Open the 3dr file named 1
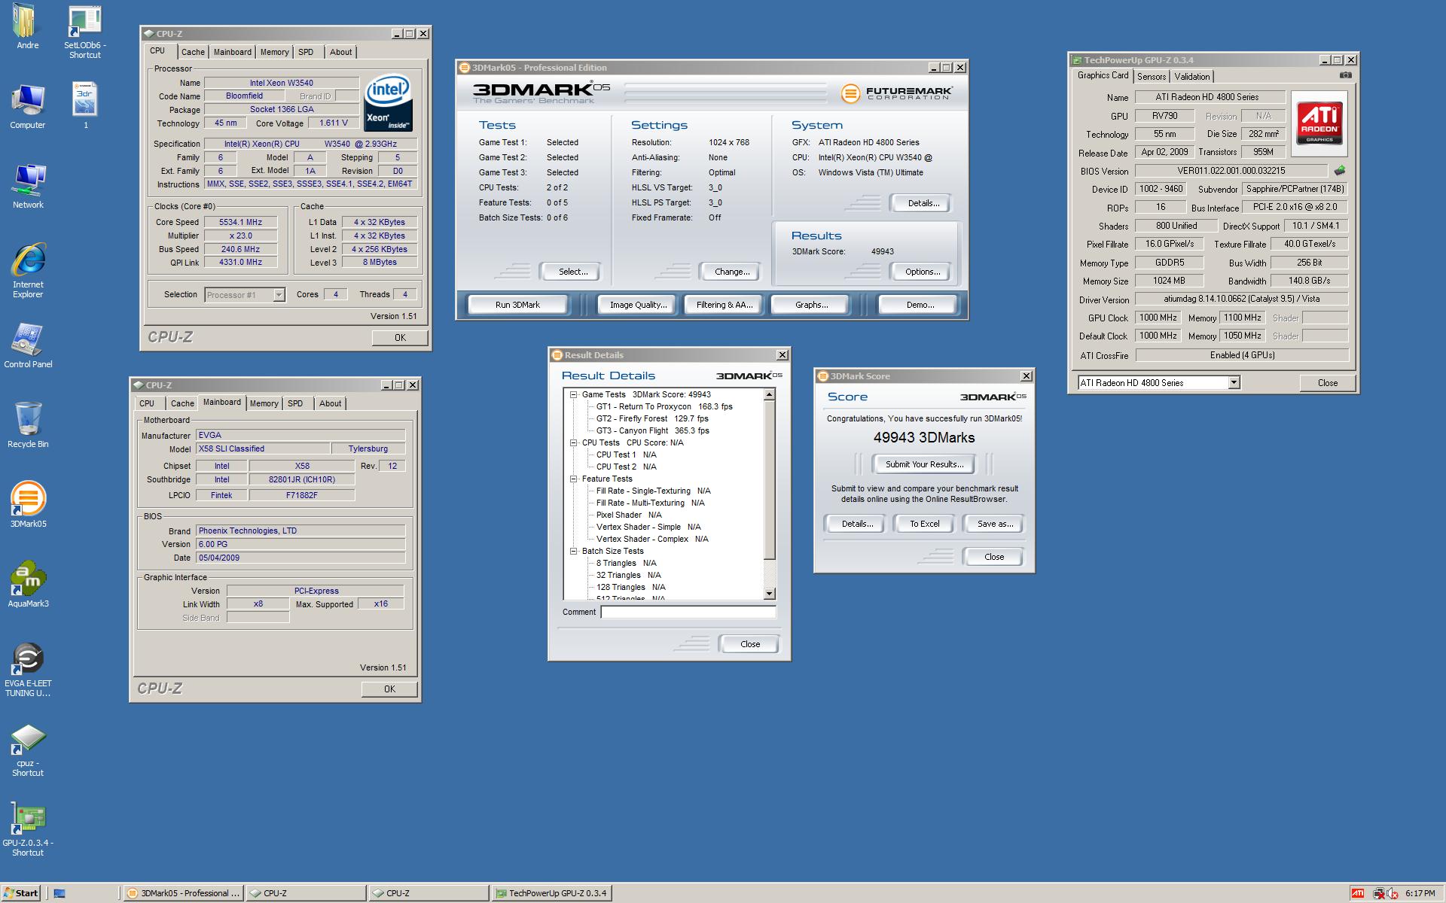This screenshot has height=903, width=1446. [x=85, y=105]
